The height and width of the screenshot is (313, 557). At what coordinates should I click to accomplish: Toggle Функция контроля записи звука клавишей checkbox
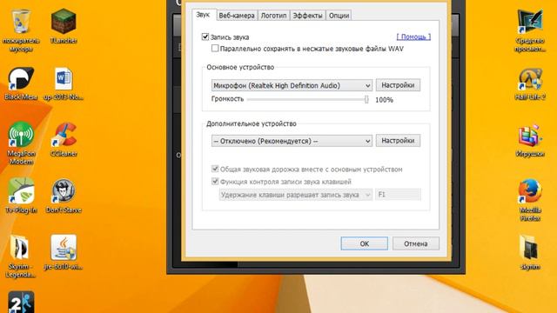[215, 182]
